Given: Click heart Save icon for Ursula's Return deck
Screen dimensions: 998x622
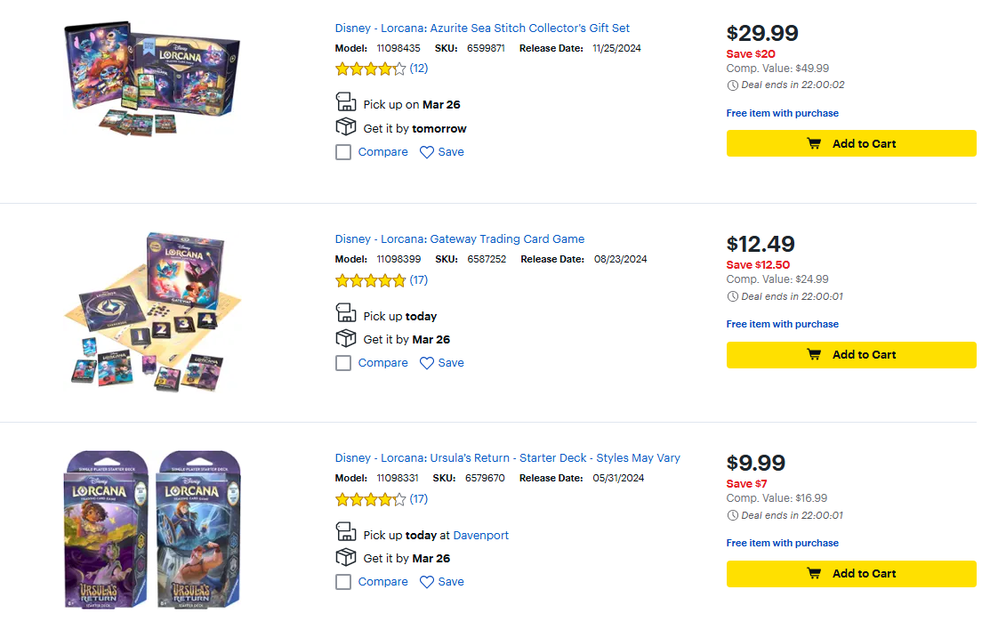Looking at the screenshot, I should (427, 582).
